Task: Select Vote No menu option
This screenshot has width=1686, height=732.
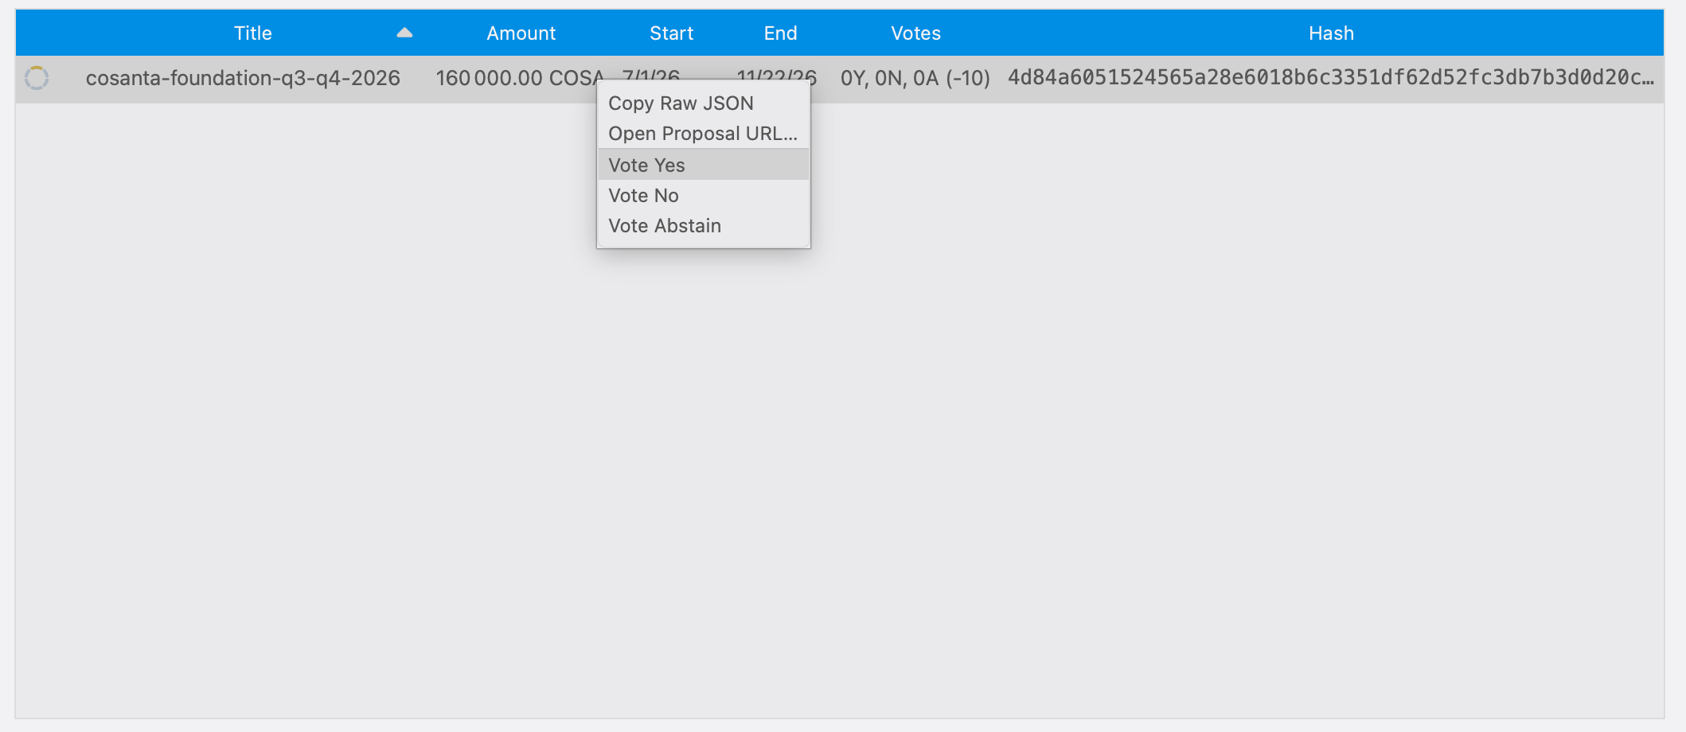Action: coord(704,196)
